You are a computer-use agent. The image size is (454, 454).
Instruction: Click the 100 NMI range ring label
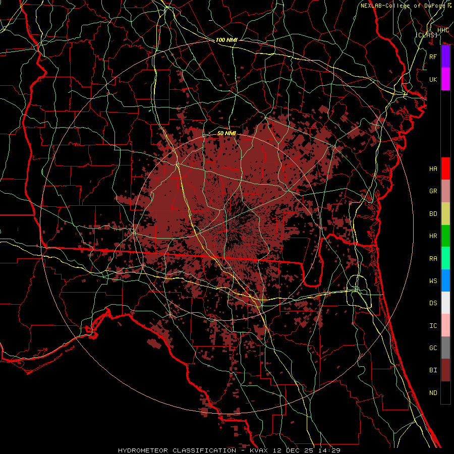point(226,40)
